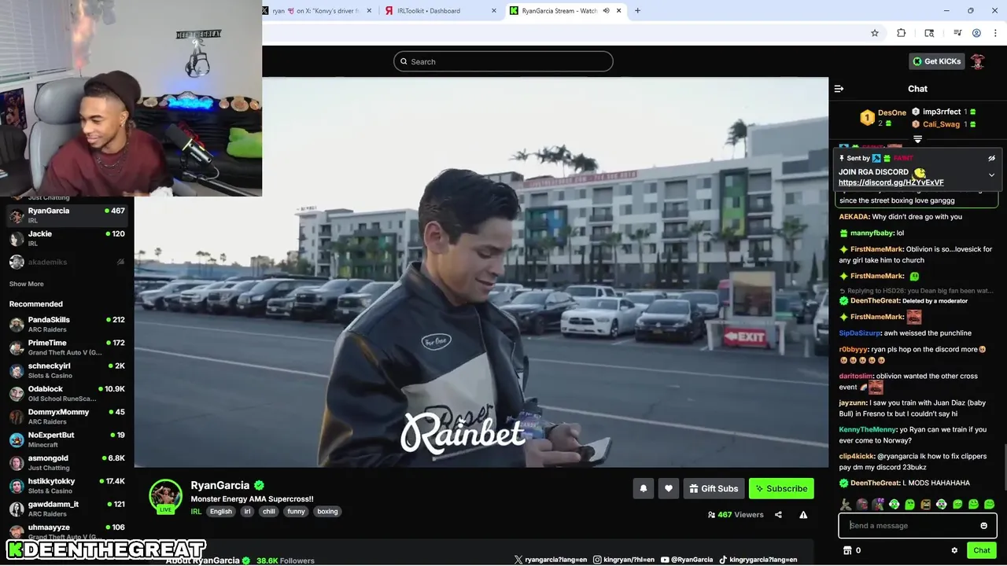Expand the gift leaderboard arrow below DesOne
Viewport: 1007px width, 566px height.
pos(917,139)
